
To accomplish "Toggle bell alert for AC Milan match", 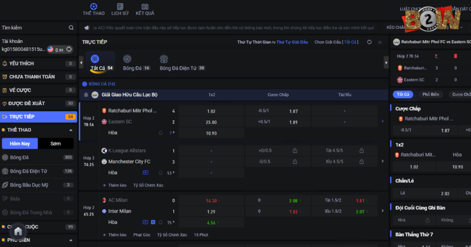I will click(161, 222).
